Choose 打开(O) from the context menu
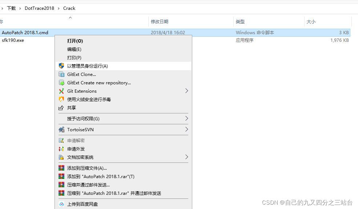358x209 pixels. point(124,41)
